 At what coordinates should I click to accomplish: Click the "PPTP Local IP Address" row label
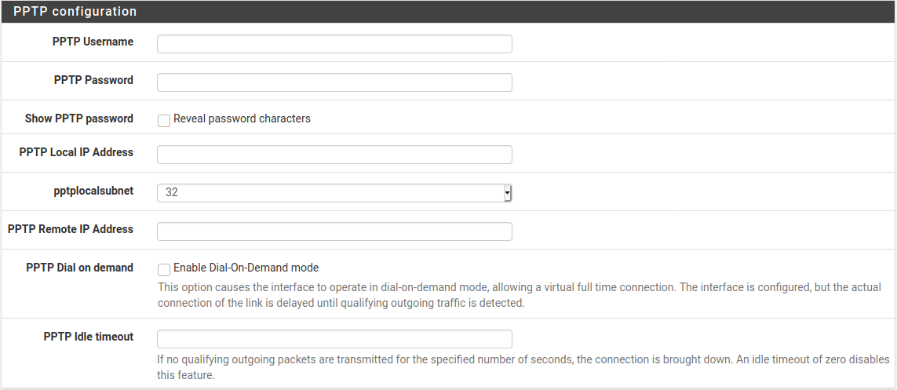point(76,152)
